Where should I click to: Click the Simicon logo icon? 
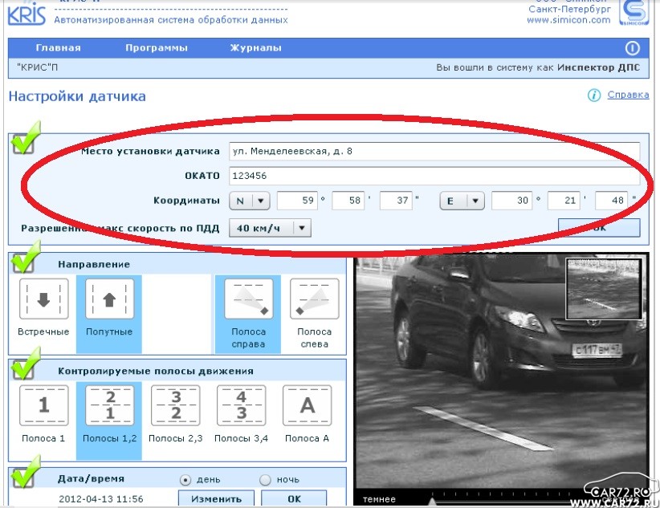(x=634, y=12)
